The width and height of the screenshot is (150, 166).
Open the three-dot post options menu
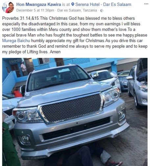click(146, 4)
